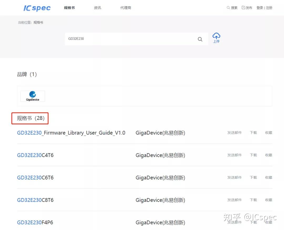Select the 规格书 menu item in the navbar
Viewport: 284px width, 230px height.
click(x=69, y=8)
